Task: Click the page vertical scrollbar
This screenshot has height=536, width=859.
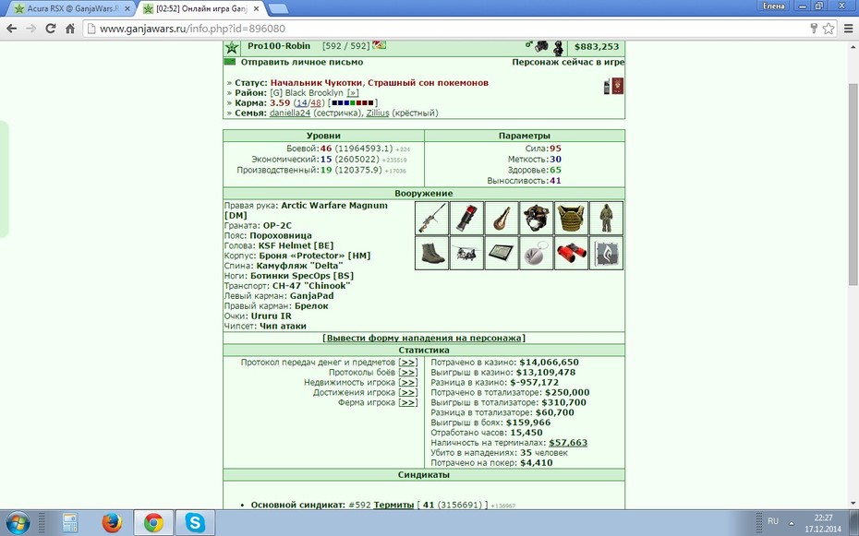Action: point(853,184)
